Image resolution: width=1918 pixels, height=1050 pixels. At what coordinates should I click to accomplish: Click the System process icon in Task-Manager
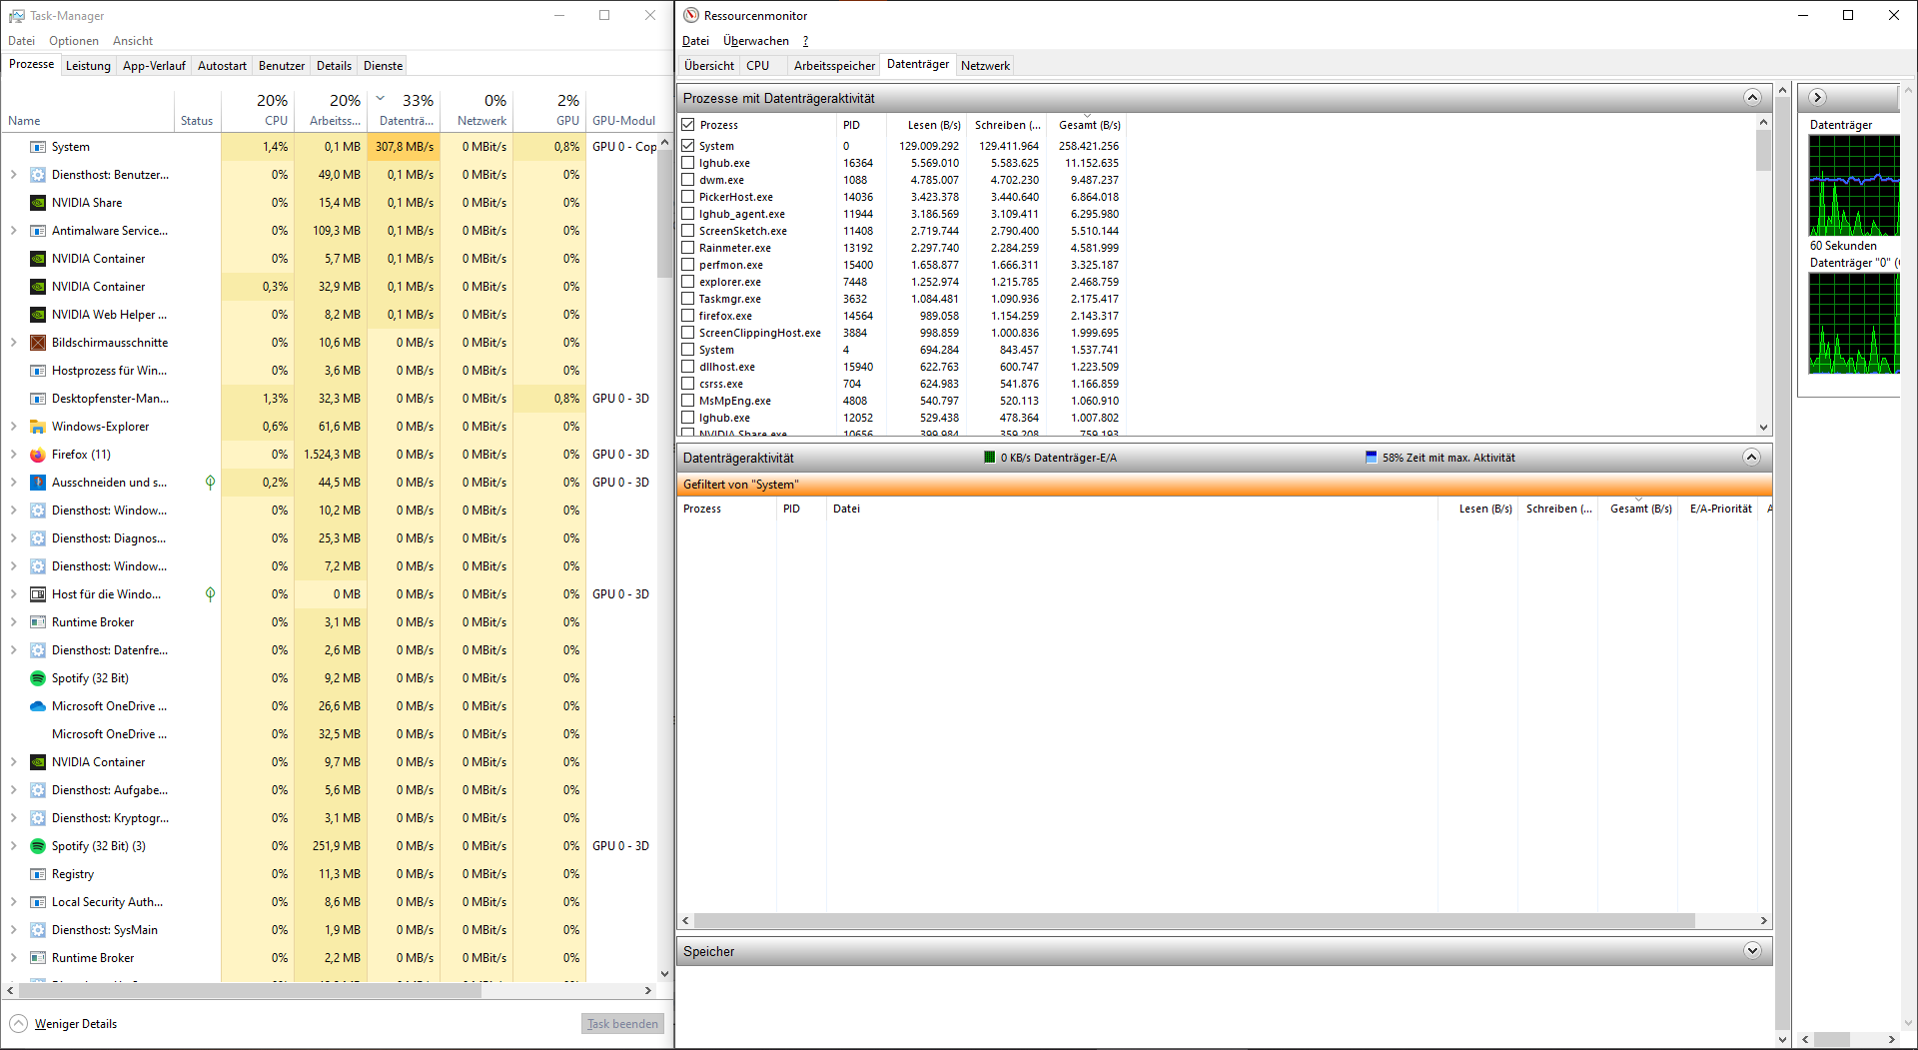(x=38, y=147)
